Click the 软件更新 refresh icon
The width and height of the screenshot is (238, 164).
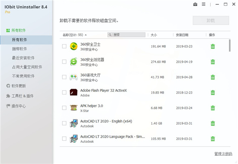pyautogui.click(x=8, y=86)
